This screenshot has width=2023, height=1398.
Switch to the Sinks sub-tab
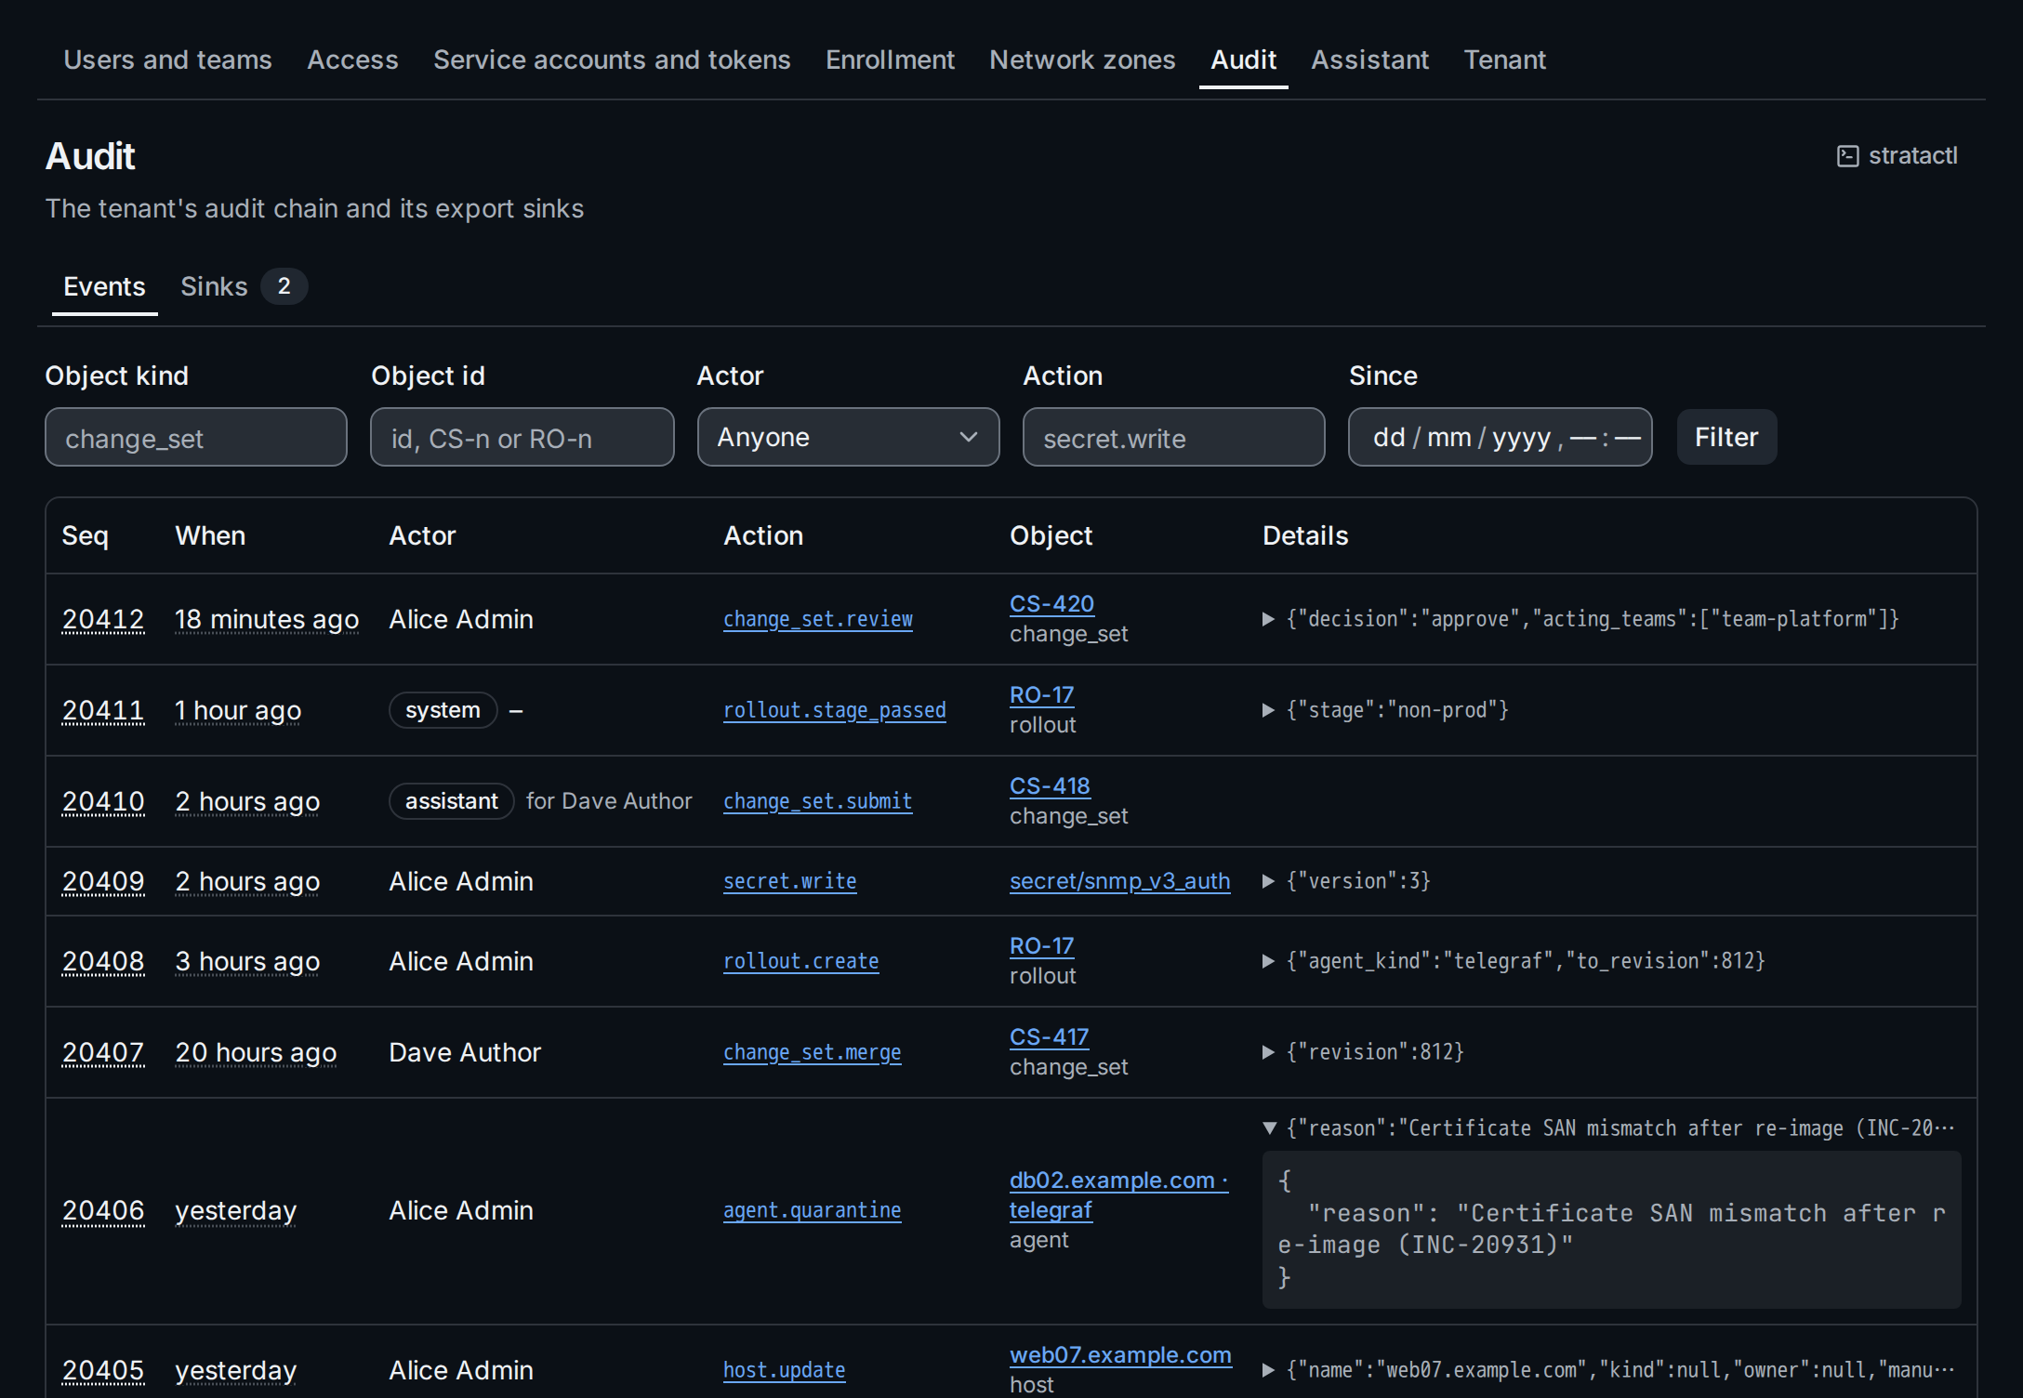pyautogui.click(x=243, y=286)
